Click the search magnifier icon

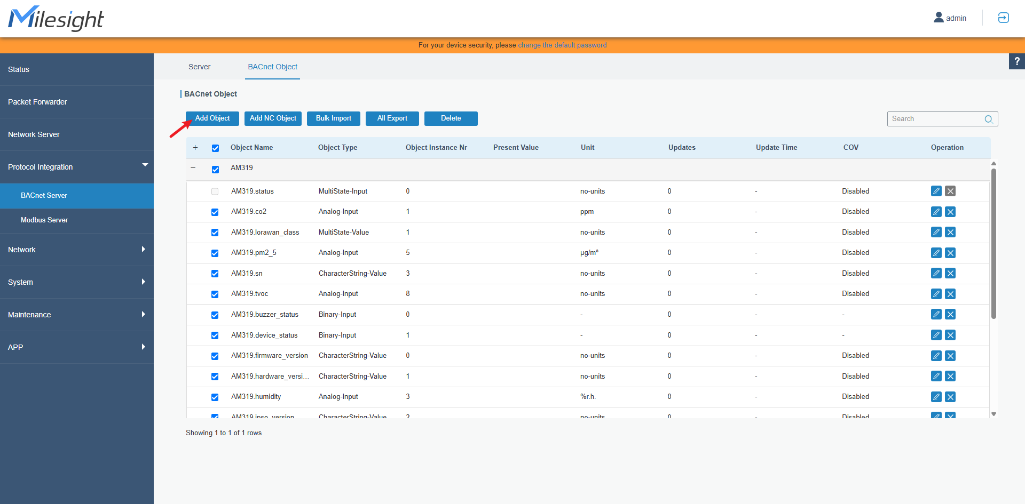989,119
